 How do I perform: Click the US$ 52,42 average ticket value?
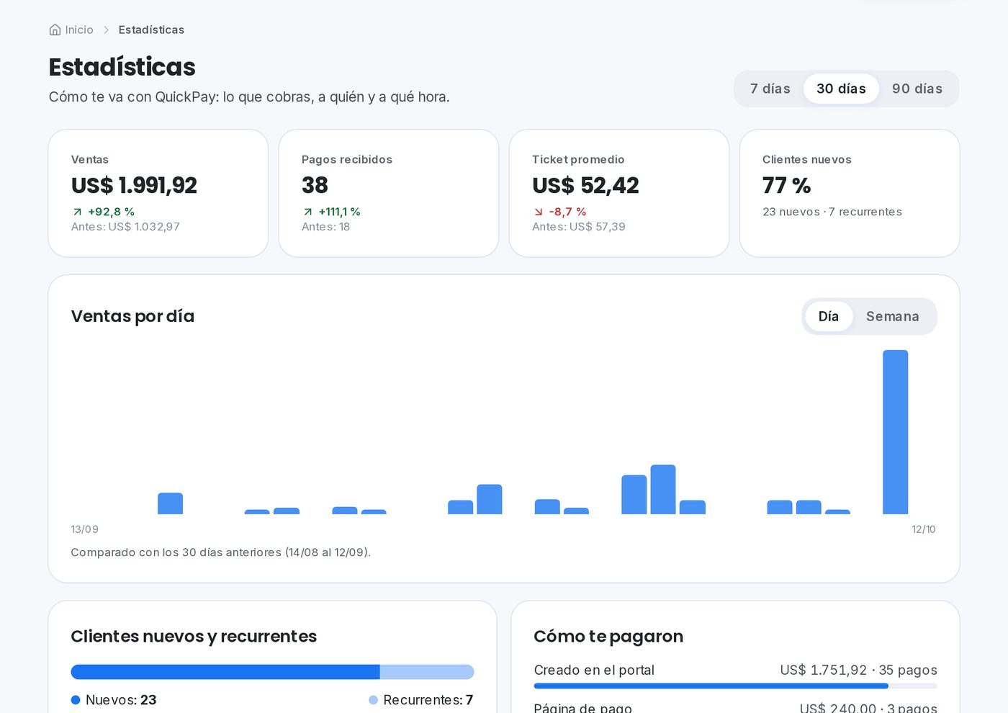pos(585,185)
